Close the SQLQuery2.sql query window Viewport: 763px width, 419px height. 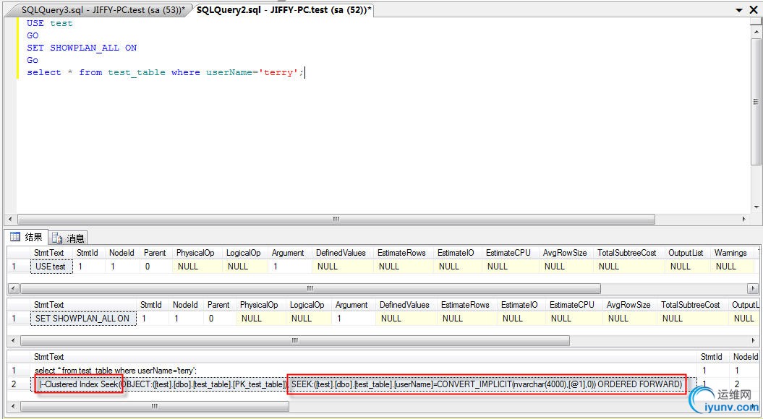[x=754, y=9]
